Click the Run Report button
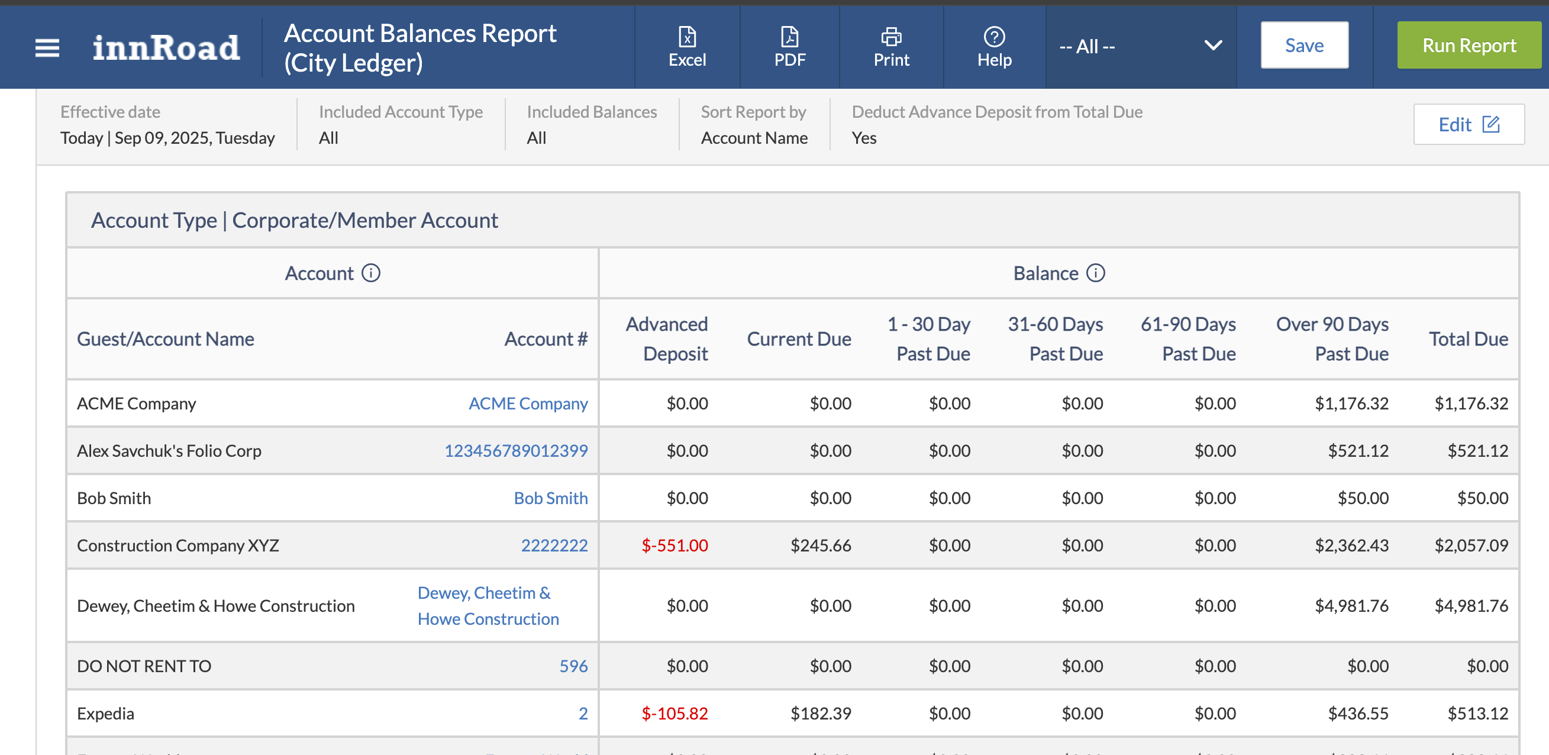The height and width of the screenshot is (755, 1549). point(1469,45)
